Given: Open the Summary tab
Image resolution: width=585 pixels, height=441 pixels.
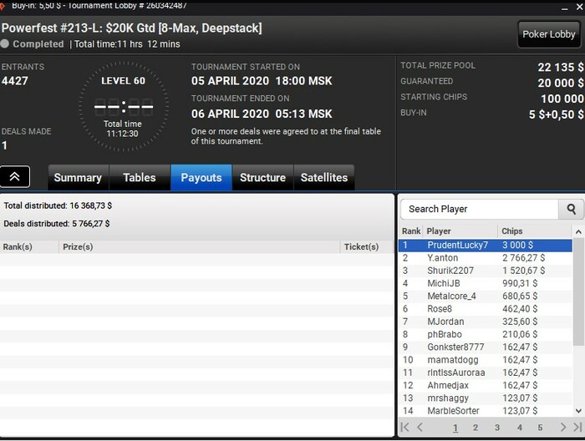Looking at the screenshot, I should point(78,177).
